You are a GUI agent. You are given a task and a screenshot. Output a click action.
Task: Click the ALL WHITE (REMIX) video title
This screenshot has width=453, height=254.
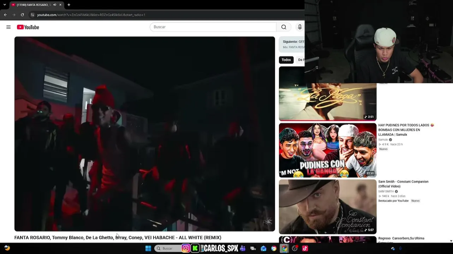point(118,238)
